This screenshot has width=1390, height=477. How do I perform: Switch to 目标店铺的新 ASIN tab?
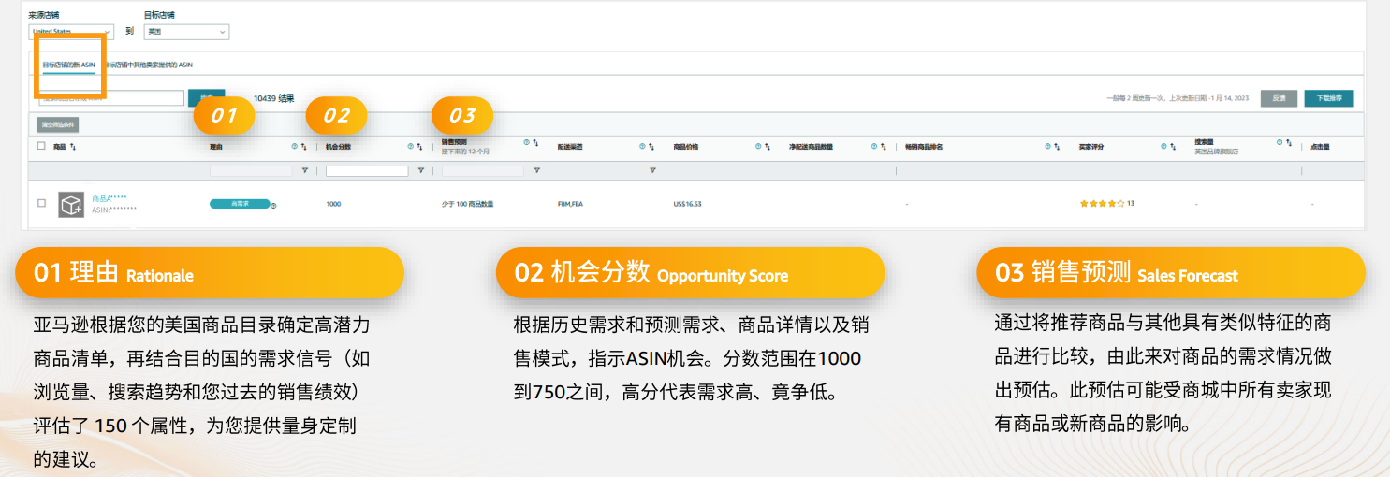(x=68, y=65)
